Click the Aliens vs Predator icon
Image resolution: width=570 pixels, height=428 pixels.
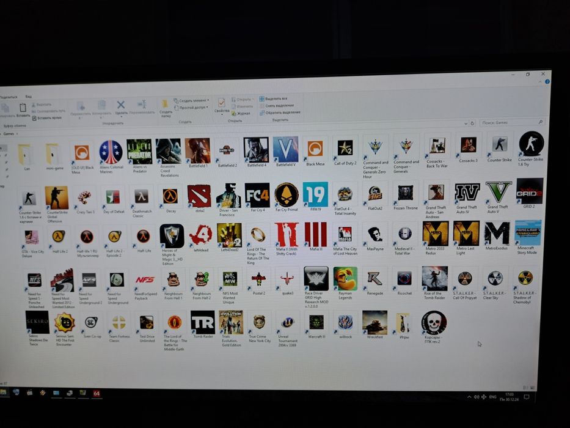pos(139,152)
